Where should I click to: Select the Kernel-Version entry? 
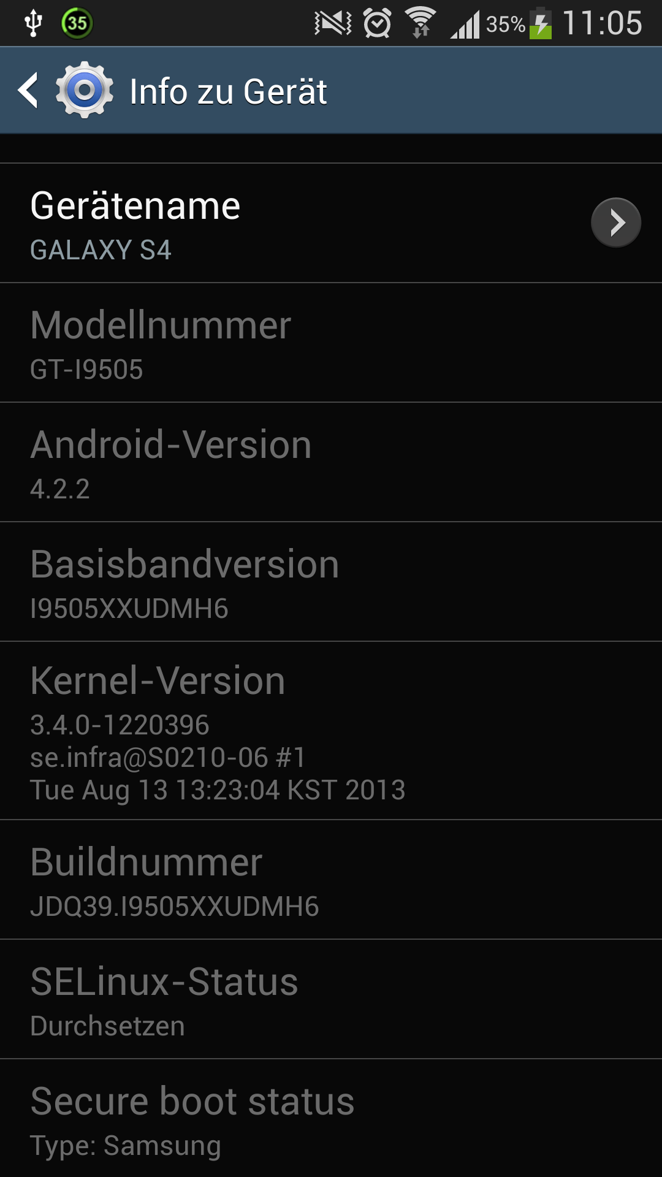click(331, 731)
